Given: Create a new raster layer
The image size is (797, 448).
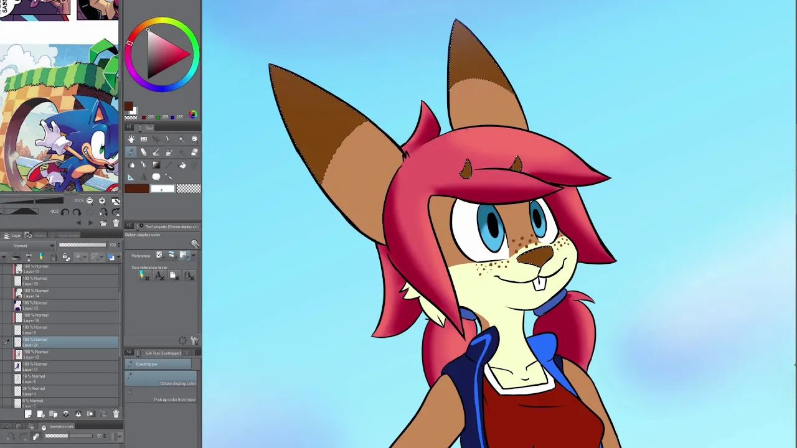Looking at the screenshot, I should pos(28,414).
